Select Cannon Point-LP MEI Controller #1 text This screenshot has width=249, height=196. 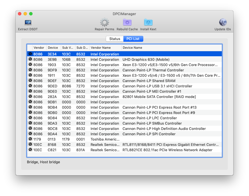(x=152, y=91)
